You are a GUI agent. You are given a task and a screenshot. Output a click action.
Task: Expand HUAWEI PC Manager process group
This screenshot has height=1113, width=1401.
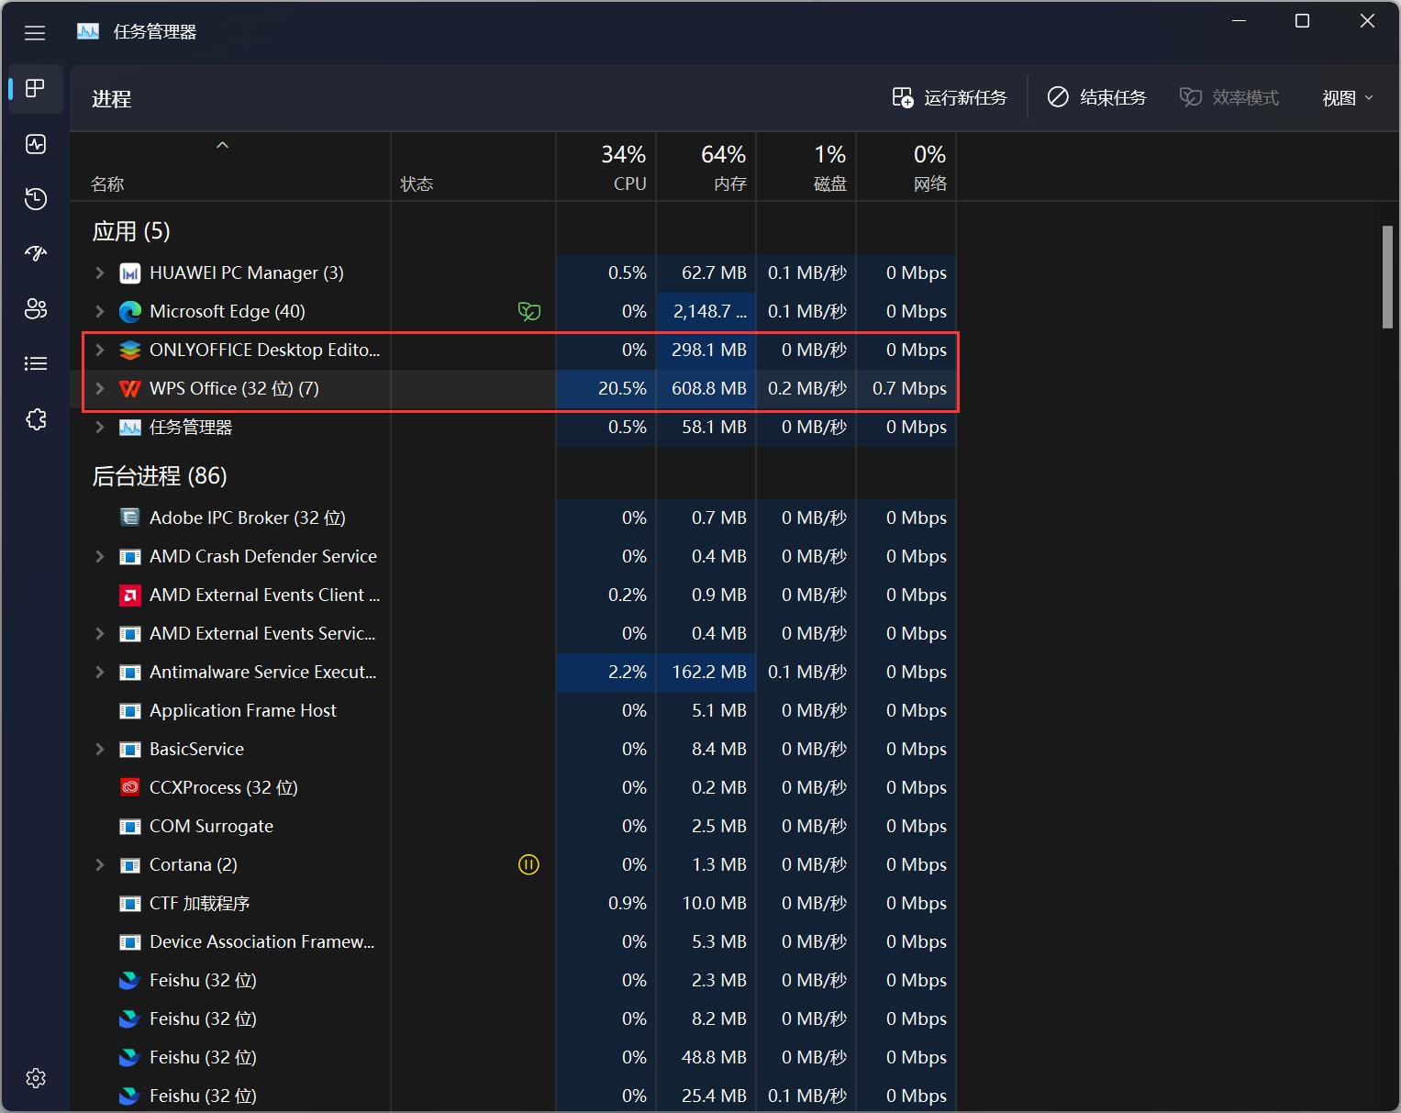click(x=100, y=273)
